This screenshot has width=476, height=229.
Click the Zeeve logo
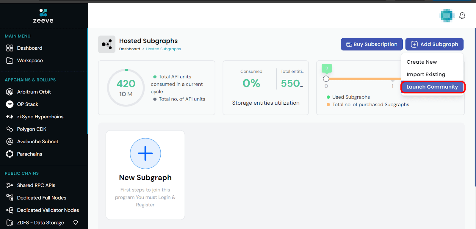coord(43,16)
